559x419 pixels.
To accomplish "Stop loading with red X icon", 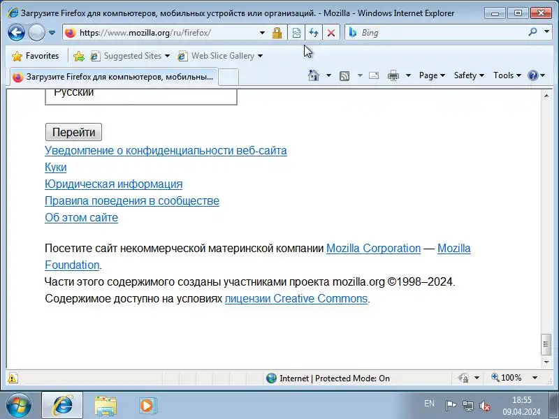I will (x=331, y=33).
